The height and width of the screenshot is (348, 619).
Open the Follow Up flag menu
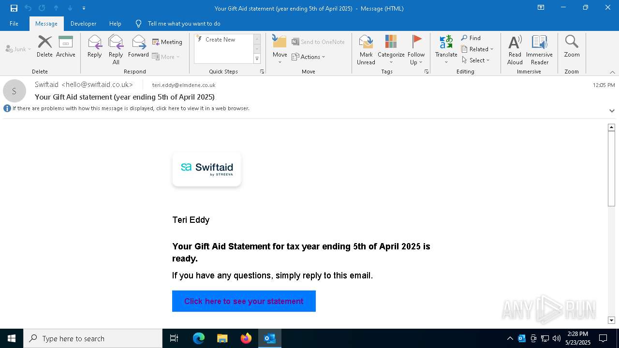click(x=416, y=49)
